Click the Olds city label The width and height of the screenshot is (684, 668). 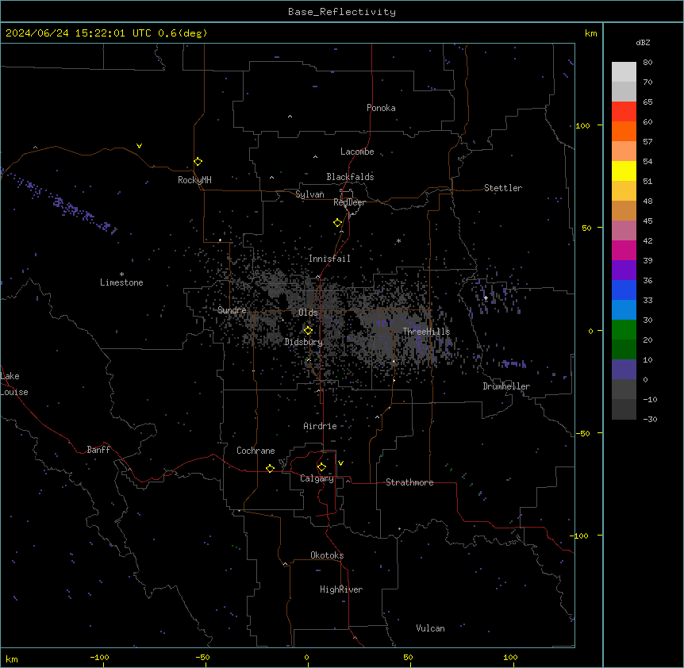(308, 313)
